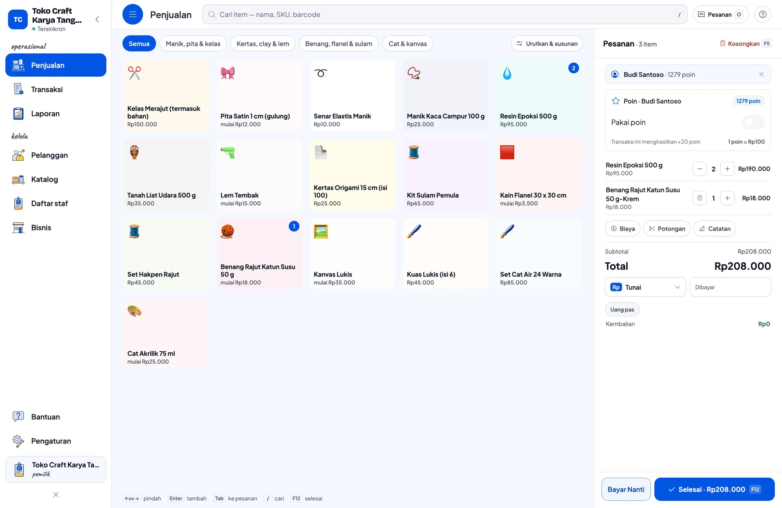The image size is (782, 508).
Task: Click the Uang pas chip
Action: pyautogui.click(x=622, y=310)
